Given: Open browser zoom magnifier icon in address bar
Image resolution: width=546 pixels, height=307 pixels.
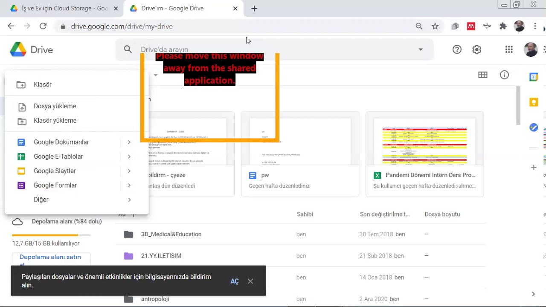Looking at the screenshot, I should click(419, 26).
